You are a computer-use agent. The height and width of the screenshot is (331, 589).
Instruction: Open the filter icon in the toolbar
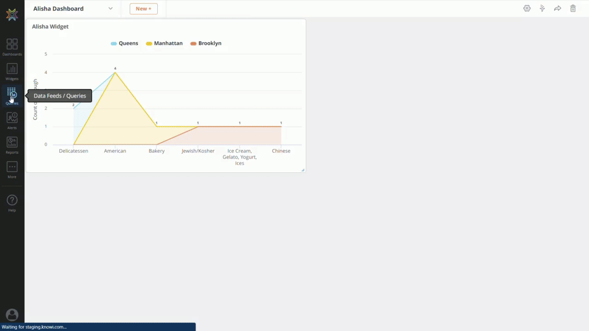coord(542,8)
